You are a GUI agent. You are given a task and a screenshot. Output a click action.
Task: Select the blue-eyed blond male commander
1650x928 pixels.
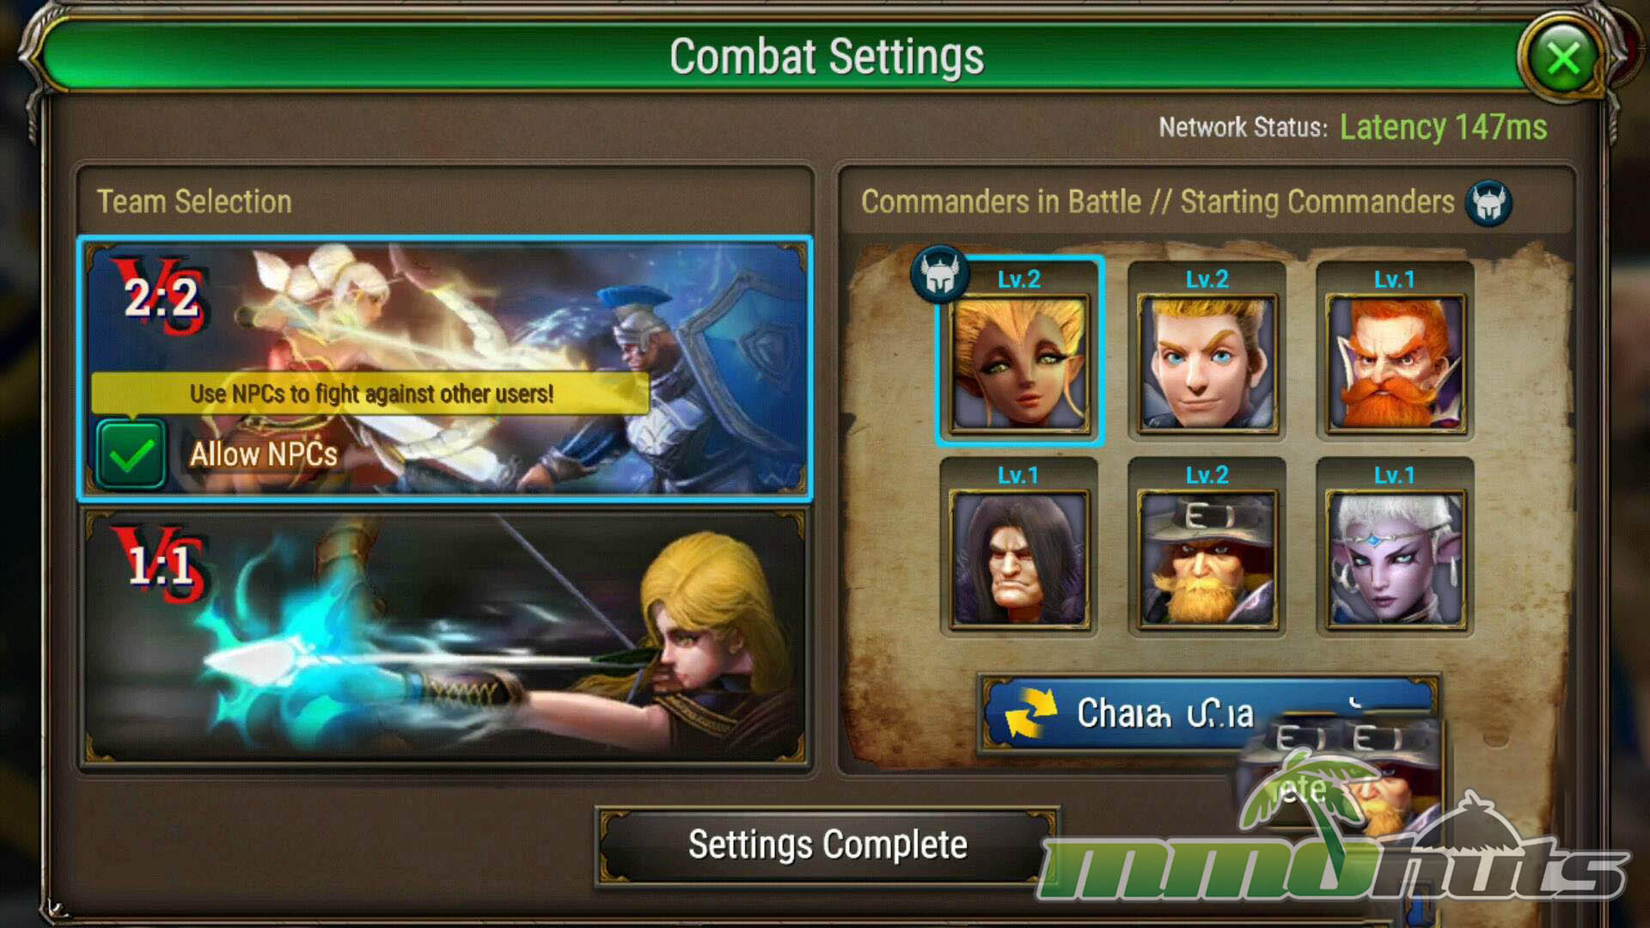pos(1207,351)
